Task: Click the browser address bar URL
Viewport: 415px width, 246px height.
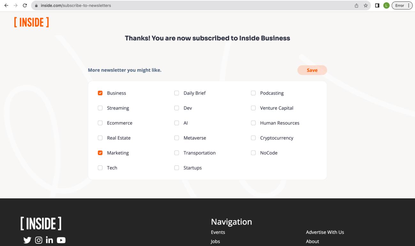Action: coord(76,5)
